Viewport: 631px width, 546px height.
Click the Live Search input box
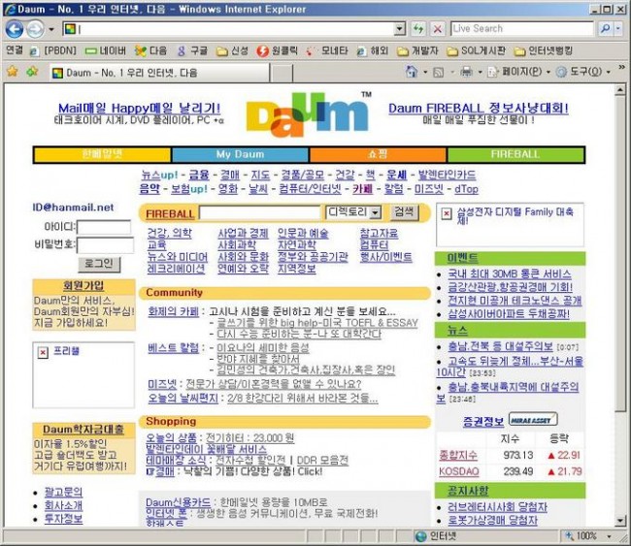(x=522, y=28)
